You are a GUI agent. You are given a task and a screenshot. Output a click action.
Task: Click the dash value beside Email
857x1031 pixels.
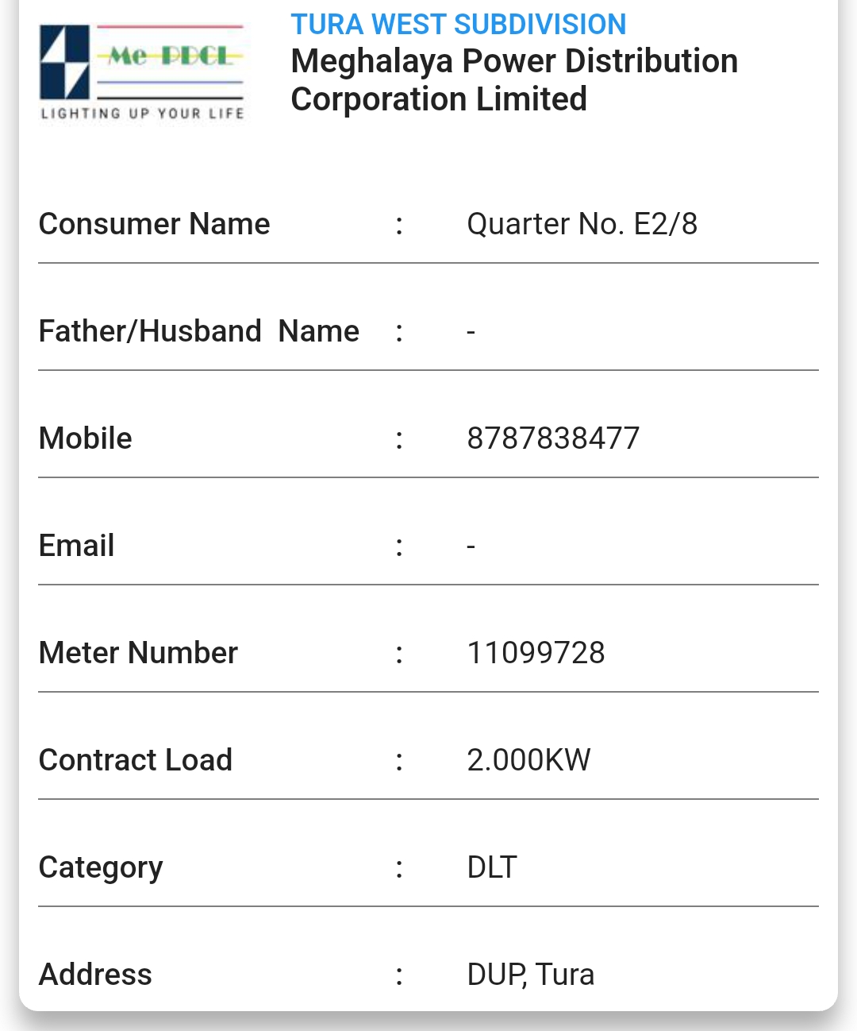(x=471, y=546)
